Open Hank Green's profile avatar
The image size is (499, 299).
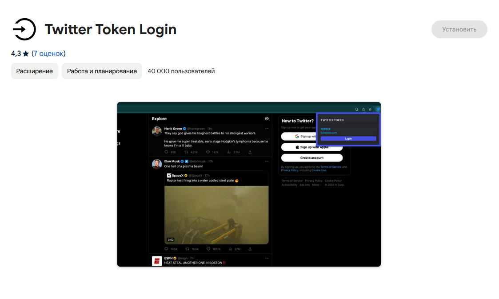pyautogui.click(x=156, y=131)
